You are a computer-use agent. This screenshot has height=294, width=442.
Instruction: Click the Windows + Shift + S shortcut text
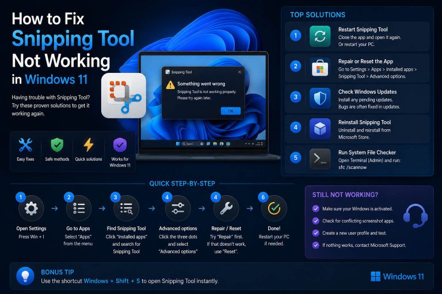pyautogui.click(x=112, y=281)
